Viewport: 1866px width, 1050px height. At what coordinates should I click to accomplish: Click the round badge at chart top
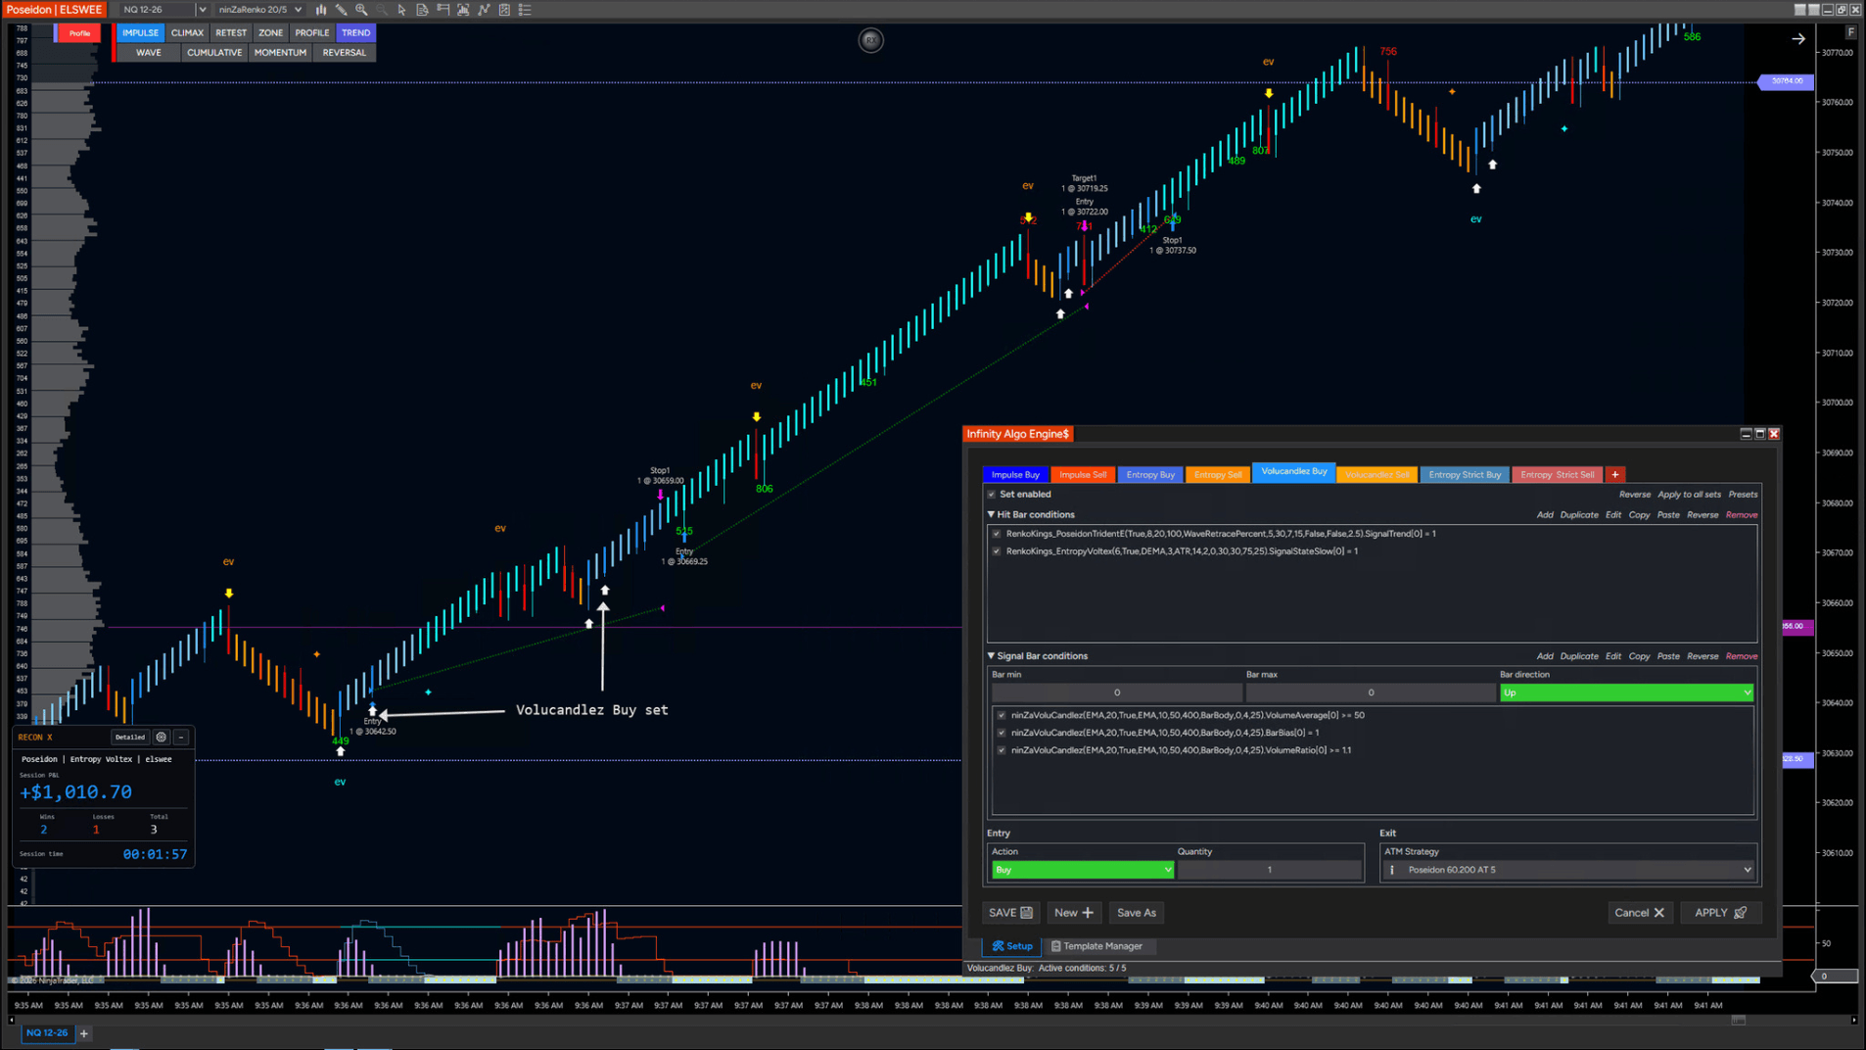point(870,40)
